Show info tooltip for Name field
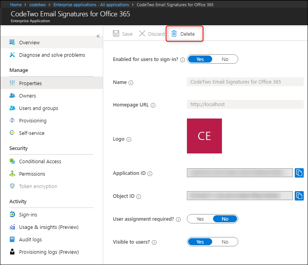Screen dimensions: 308x265 tap(130, 83)
